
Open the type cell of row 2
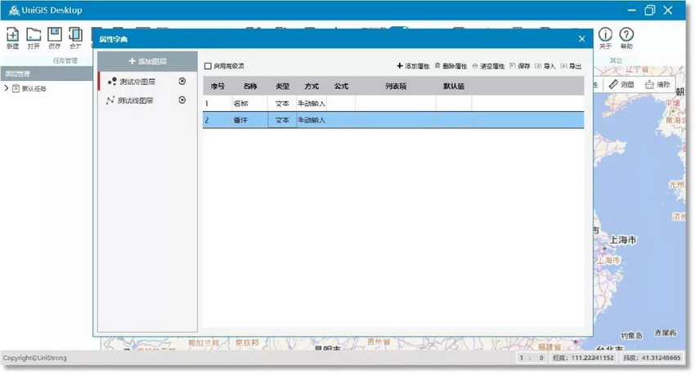pyautogui.click(x=282, y=120)
